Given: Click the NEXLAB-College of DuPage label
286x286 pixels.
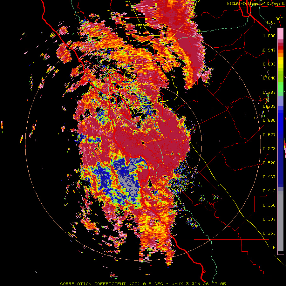Looking at the screenshot, I should click(255, 3).
